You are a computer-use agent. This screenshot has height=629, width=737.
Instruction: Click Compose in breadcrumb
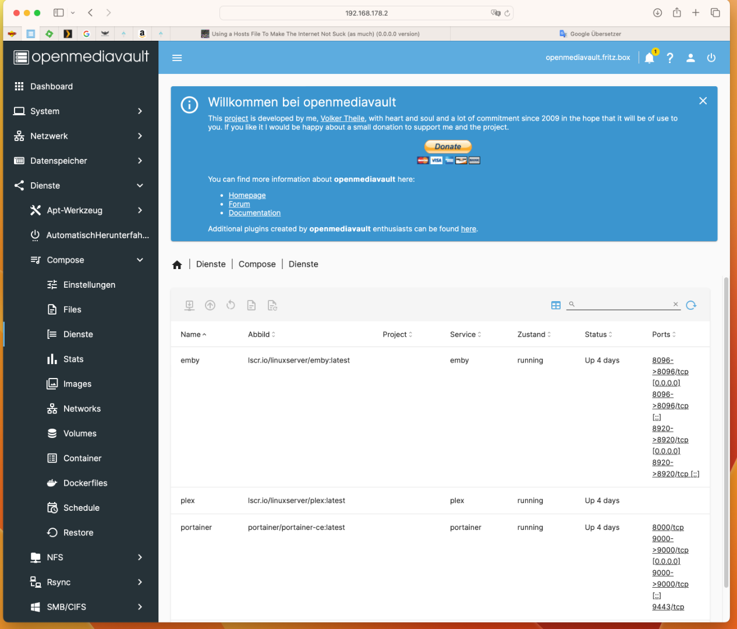[257, 264]
